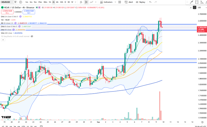Click the BUY price button

[x=29, y=12]
